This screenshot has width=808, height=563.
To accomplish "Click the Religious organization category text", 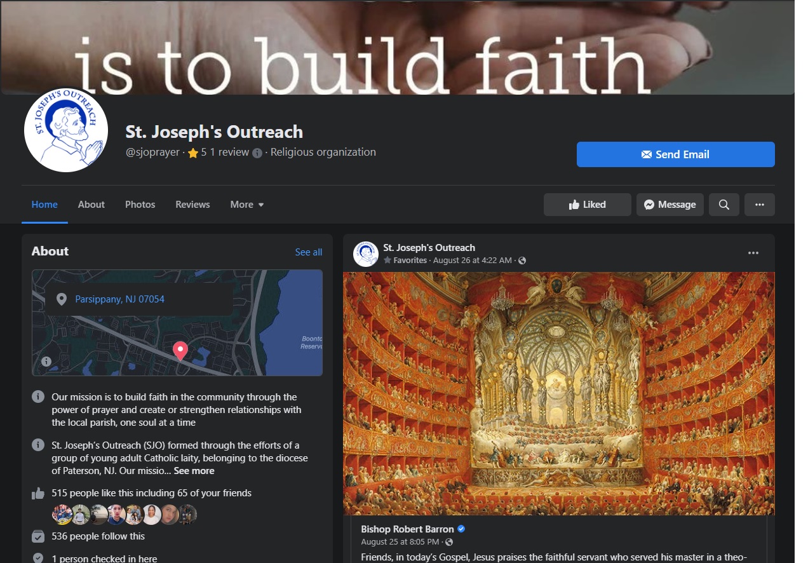I will point(323,152).
